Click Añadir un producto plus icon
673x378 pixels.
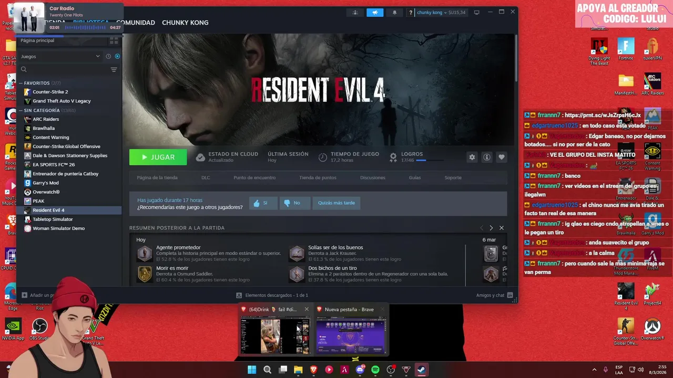click(25, 295)
